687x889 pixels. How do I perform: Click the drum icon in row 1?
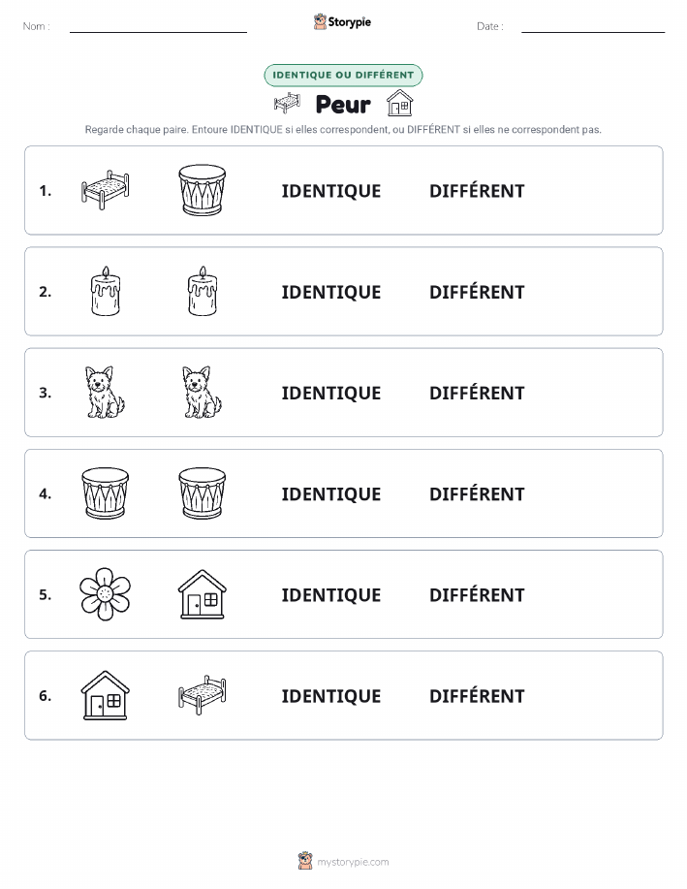click(x=202, y=190)
